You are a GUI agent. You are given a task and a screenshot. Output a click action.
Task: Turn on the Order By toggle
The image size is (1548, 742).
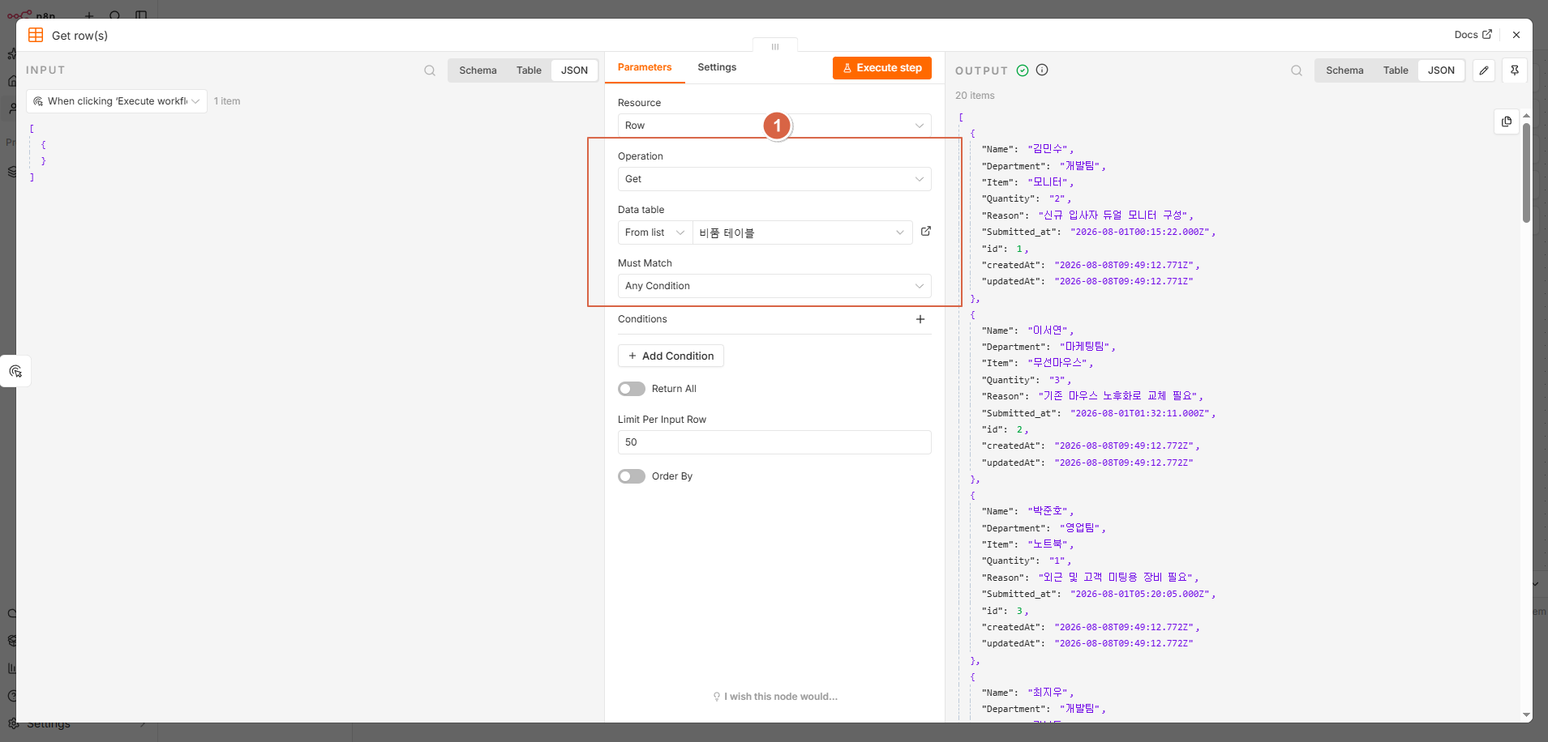632,476
